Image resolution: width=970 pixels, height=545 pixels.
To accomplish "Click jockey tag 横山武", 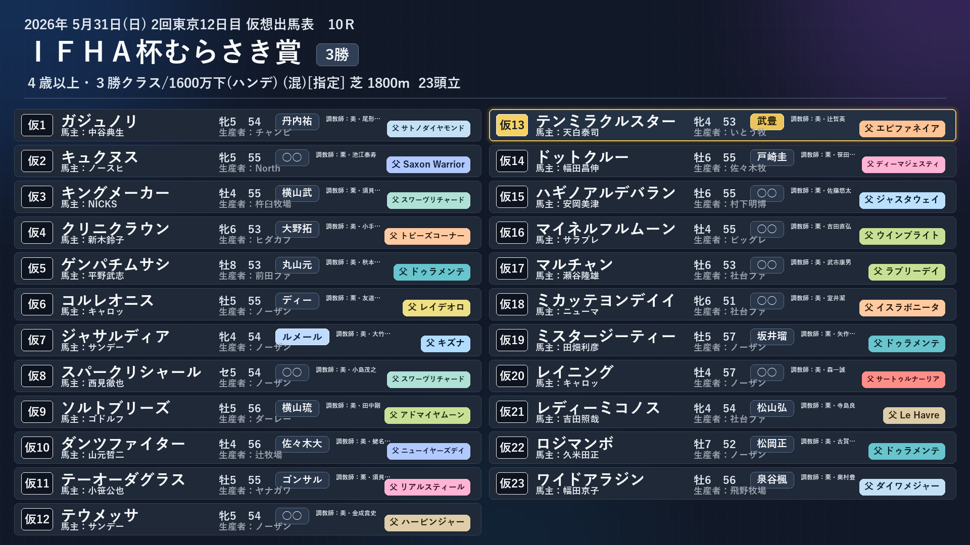I will [x=297, y=193].
